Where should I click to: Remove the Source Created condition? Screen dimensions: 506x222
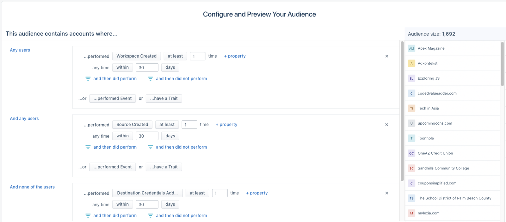pyautogui.click(x=386, y=125)
